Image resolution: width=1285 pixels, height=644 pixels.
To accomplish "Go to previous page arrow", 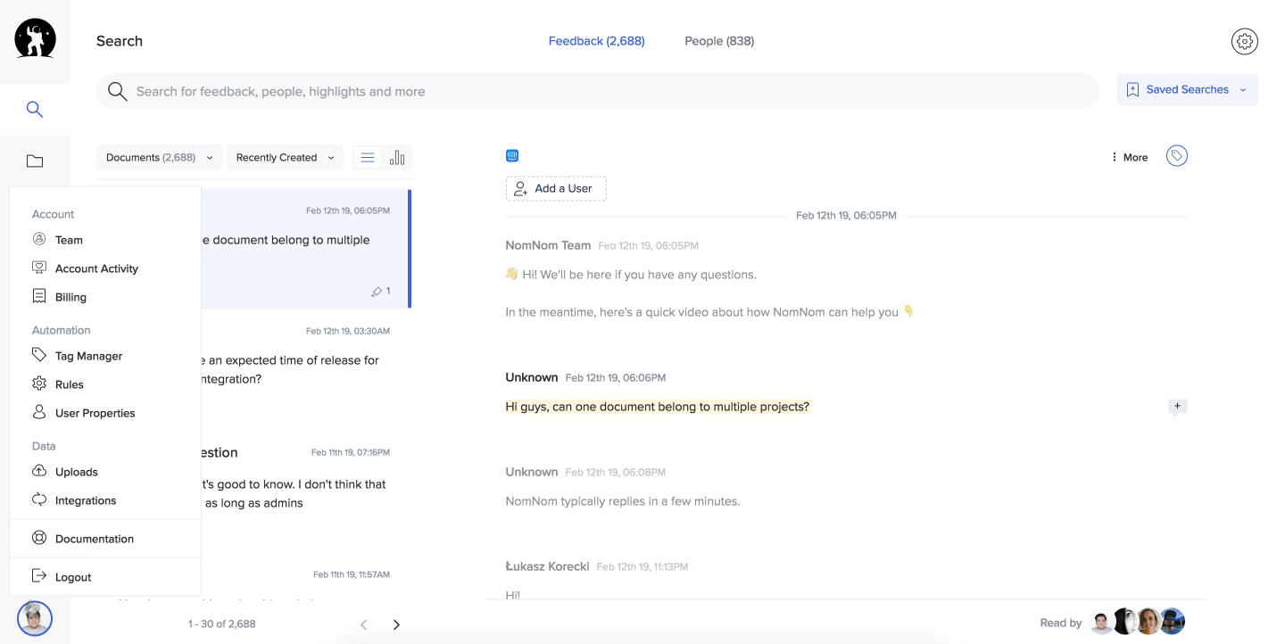I will pyautogui.click(x=363, y=624).
